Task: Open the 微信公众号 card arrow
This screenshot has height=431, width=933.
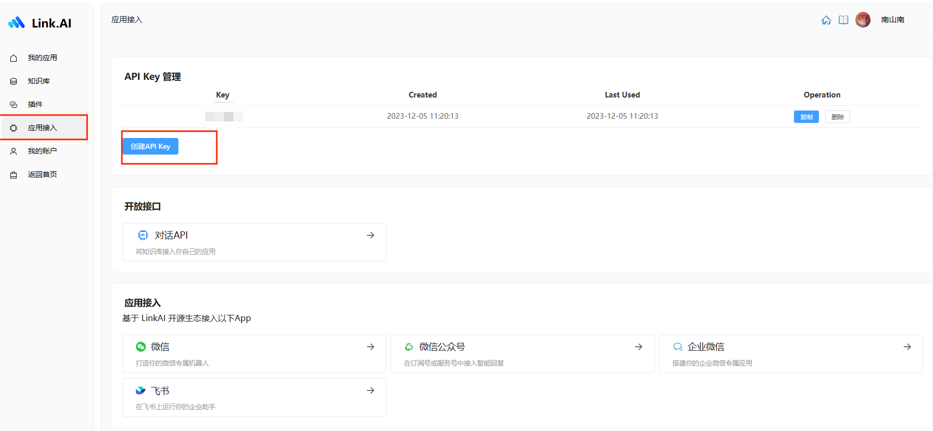Action: pyautogui.click(x=638, y=347)
